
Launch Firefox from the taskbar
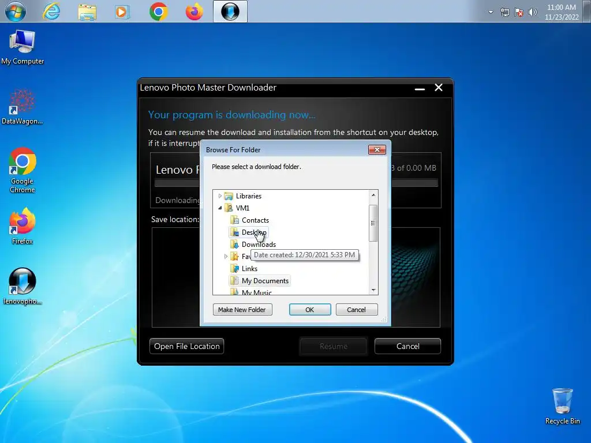194,12
